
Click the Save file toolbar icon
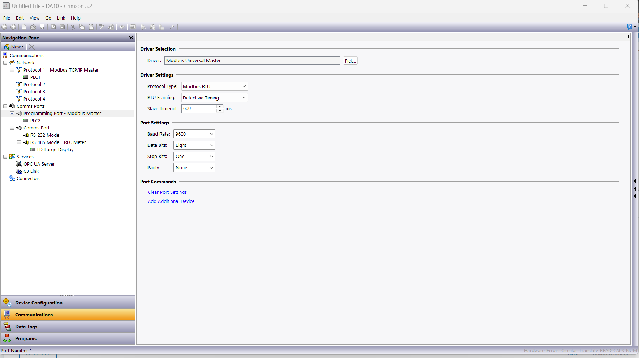click(42, 27)
